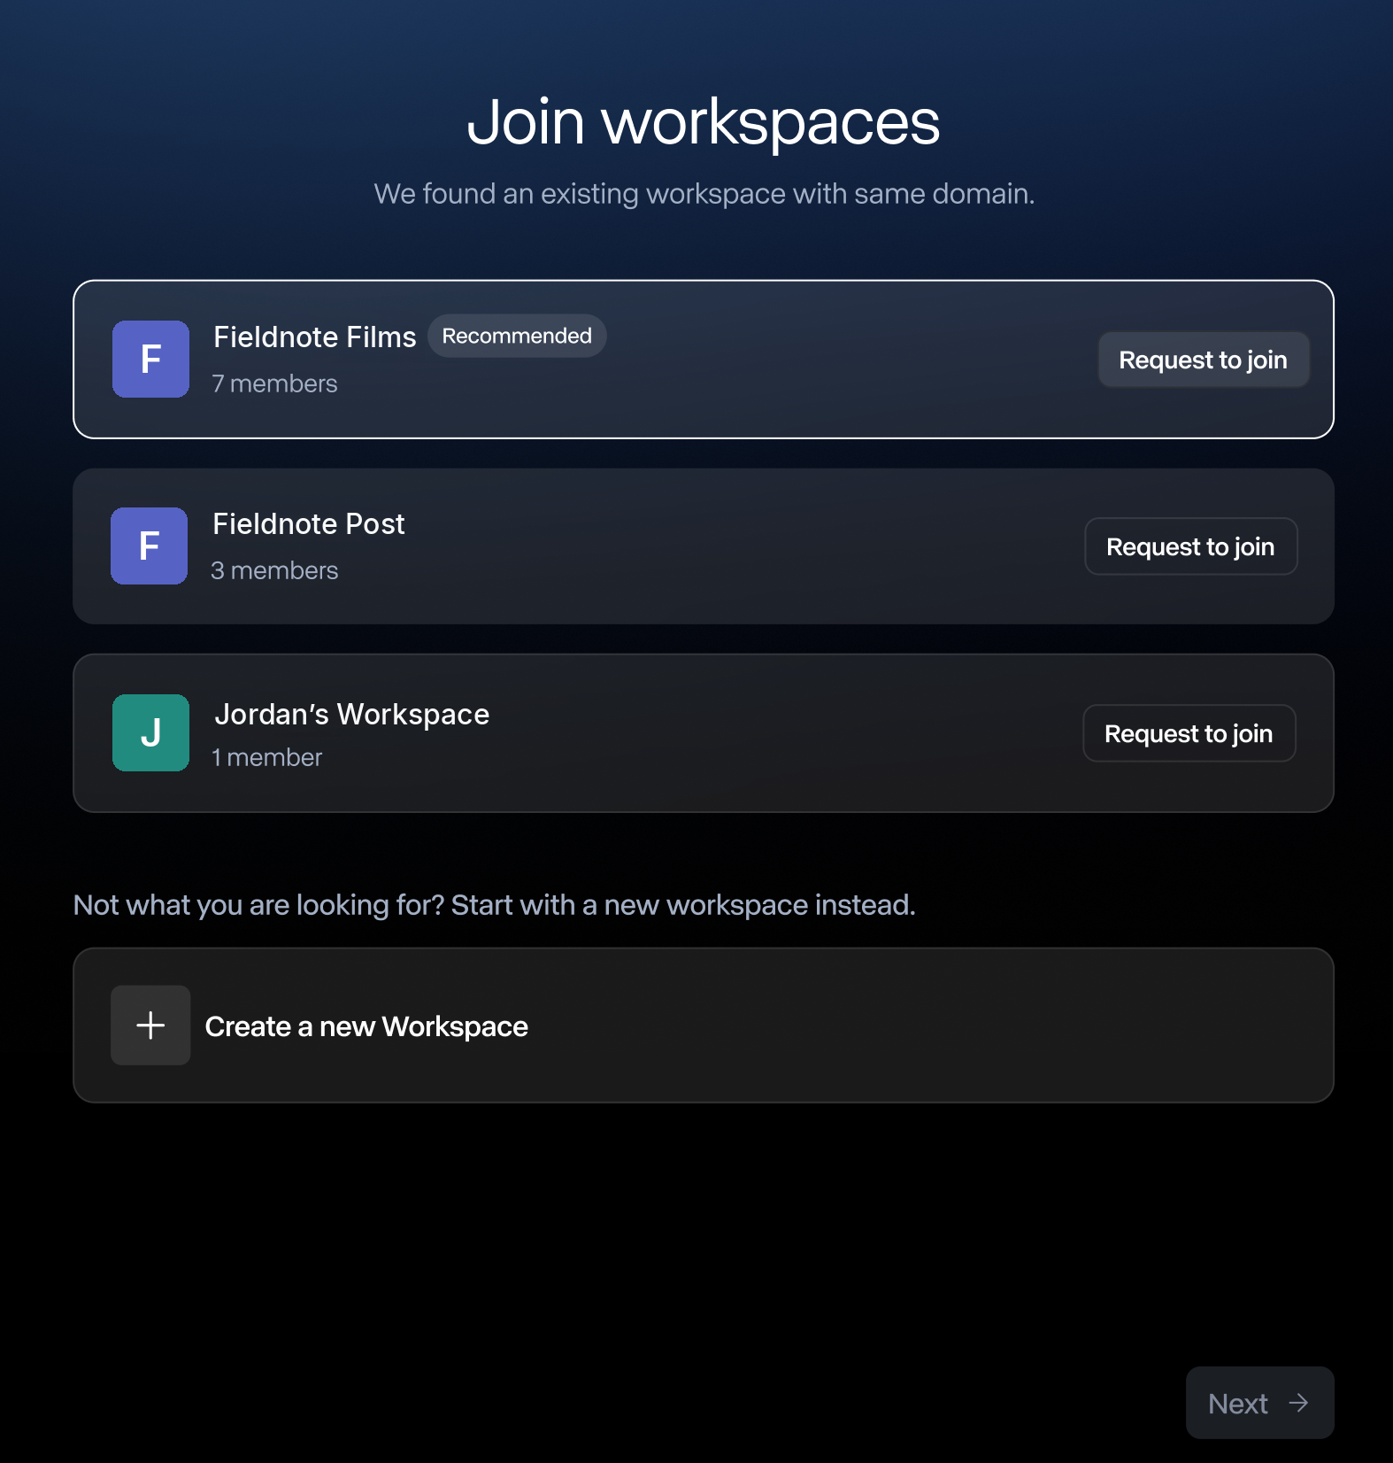
Task: Request to join Fieldnote Post
Action: (x=1191, y=546)
